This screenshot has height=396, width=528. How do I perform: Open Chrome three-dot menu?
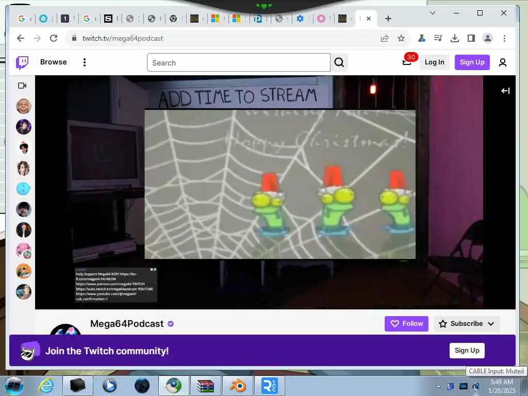pos(504,38)
